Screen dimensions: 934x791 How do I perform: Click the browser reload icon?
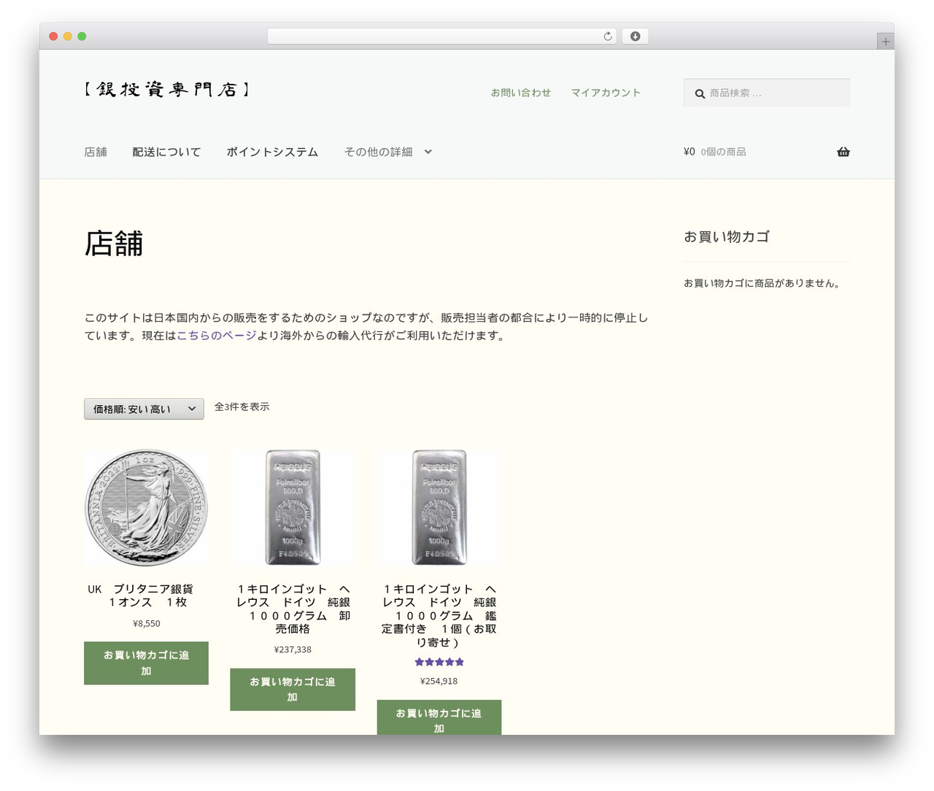point(607,36)
